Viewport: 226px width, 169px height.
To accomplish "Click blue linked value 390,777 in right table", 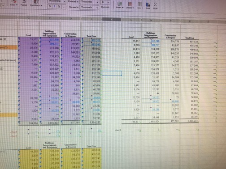I will [155, 45].
